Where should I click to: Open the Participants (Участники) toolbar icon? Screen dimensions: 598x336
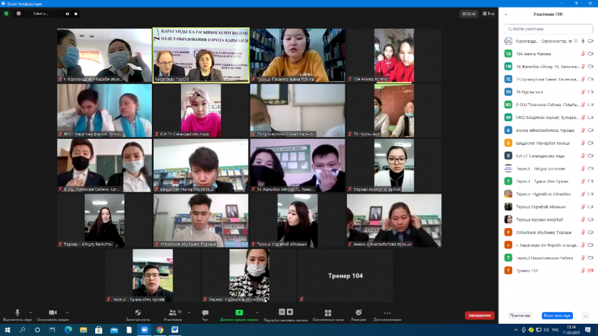point(173,313)
